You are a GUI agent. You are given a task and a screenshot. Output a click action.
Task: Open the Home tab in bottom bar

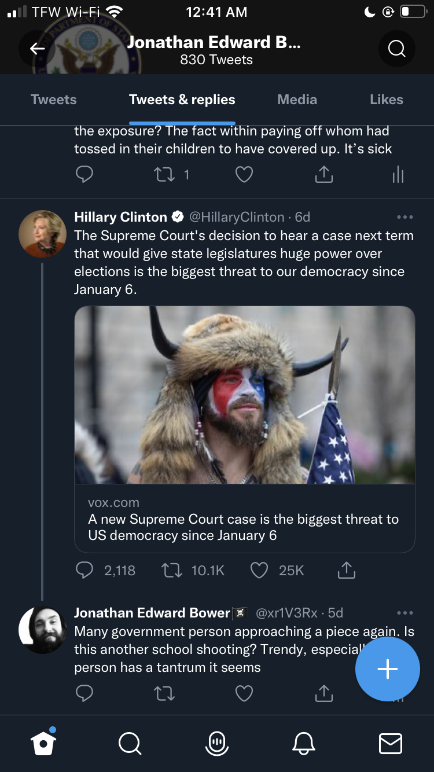click(x=44, y=743)
